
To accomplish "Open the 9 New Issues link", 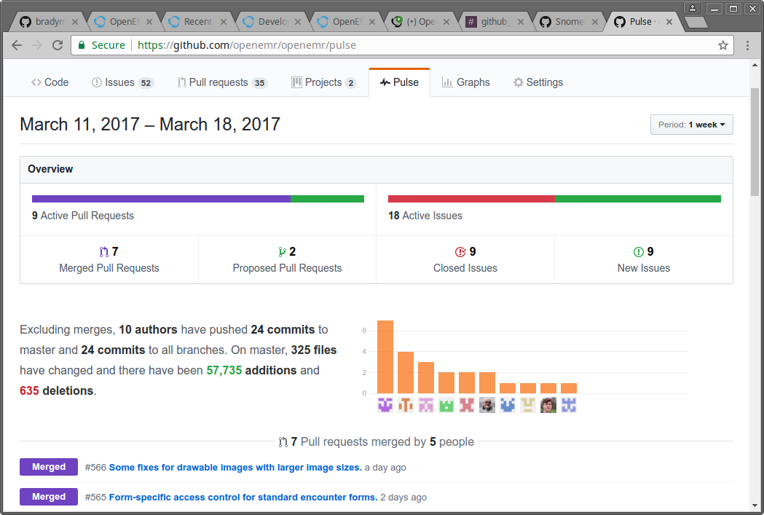I will [644, 260].
